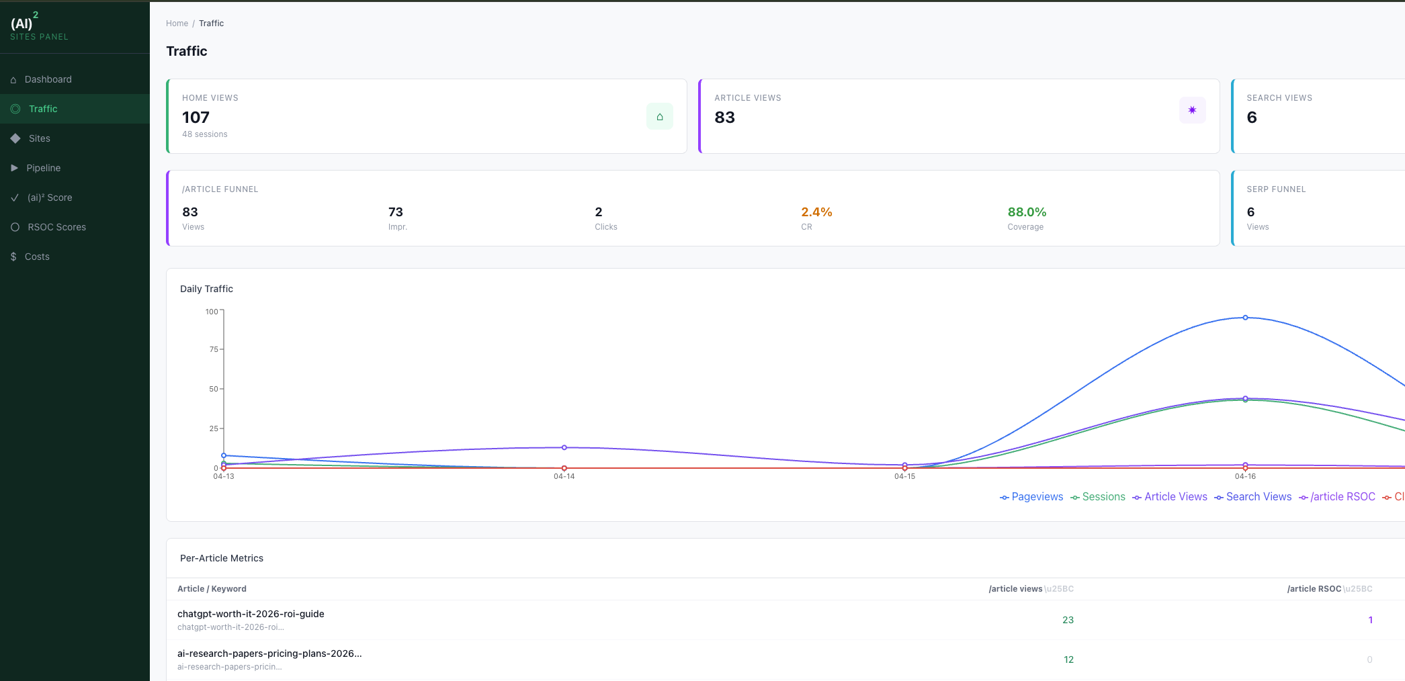The width and height of the screenshot is (1405, 681).
Task: Sort by /article RSOC column header
Action: point(1330,589)
